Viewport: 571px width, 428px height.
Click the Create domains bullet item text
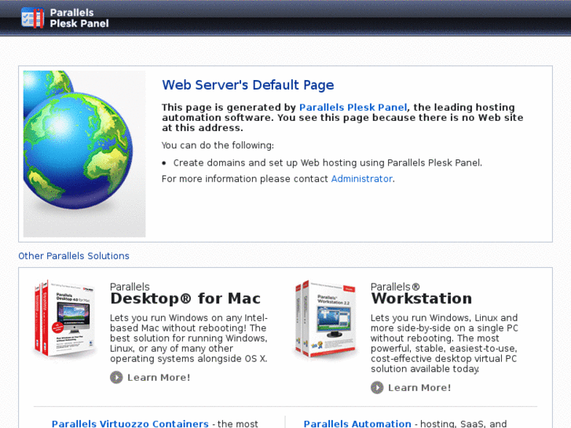[x=328, y=163]
